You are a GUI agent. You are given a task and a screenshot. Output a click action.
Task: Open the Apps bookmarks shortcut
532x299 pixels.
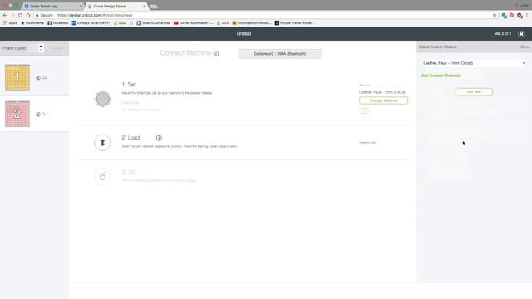click(10, 23)
